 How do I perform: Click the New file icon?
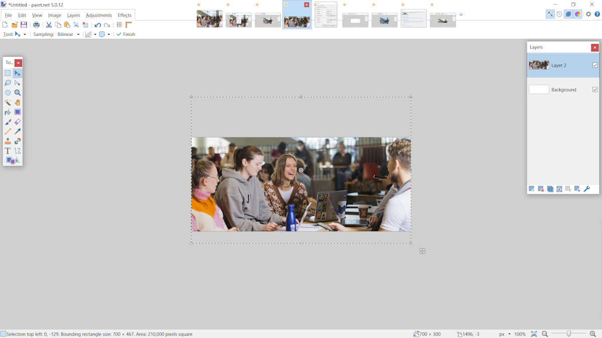click(5, 25)
